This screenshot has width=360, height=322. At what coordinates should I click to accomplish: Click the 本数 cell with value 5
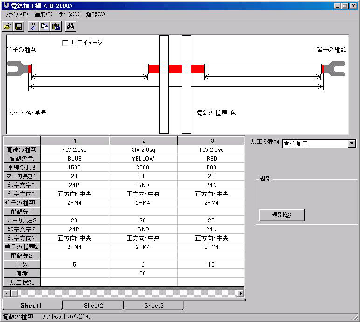[x=75, y=264]
